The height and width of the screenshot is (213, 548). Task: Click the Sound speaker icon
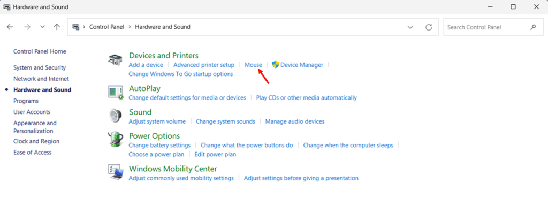pos(115,115)
